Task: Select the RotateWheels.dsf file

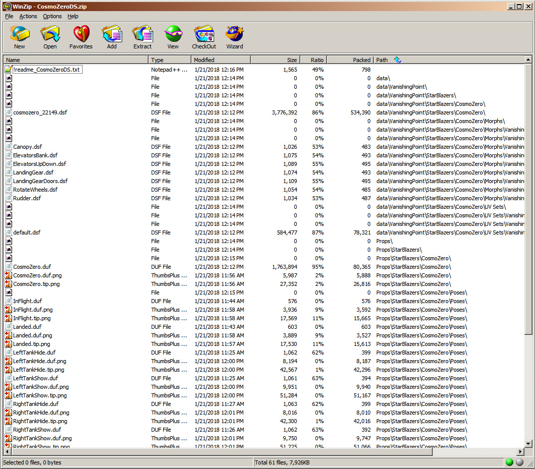Action: coord(35,190)
